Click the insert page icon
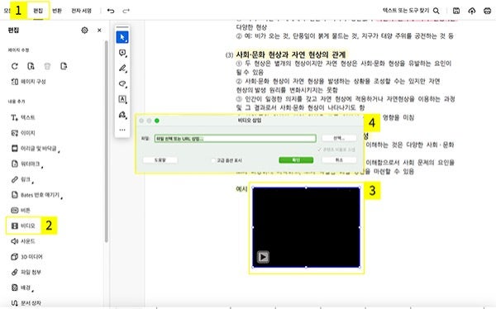This screenshot has width=496, height=309. click(x=31, y=66)
